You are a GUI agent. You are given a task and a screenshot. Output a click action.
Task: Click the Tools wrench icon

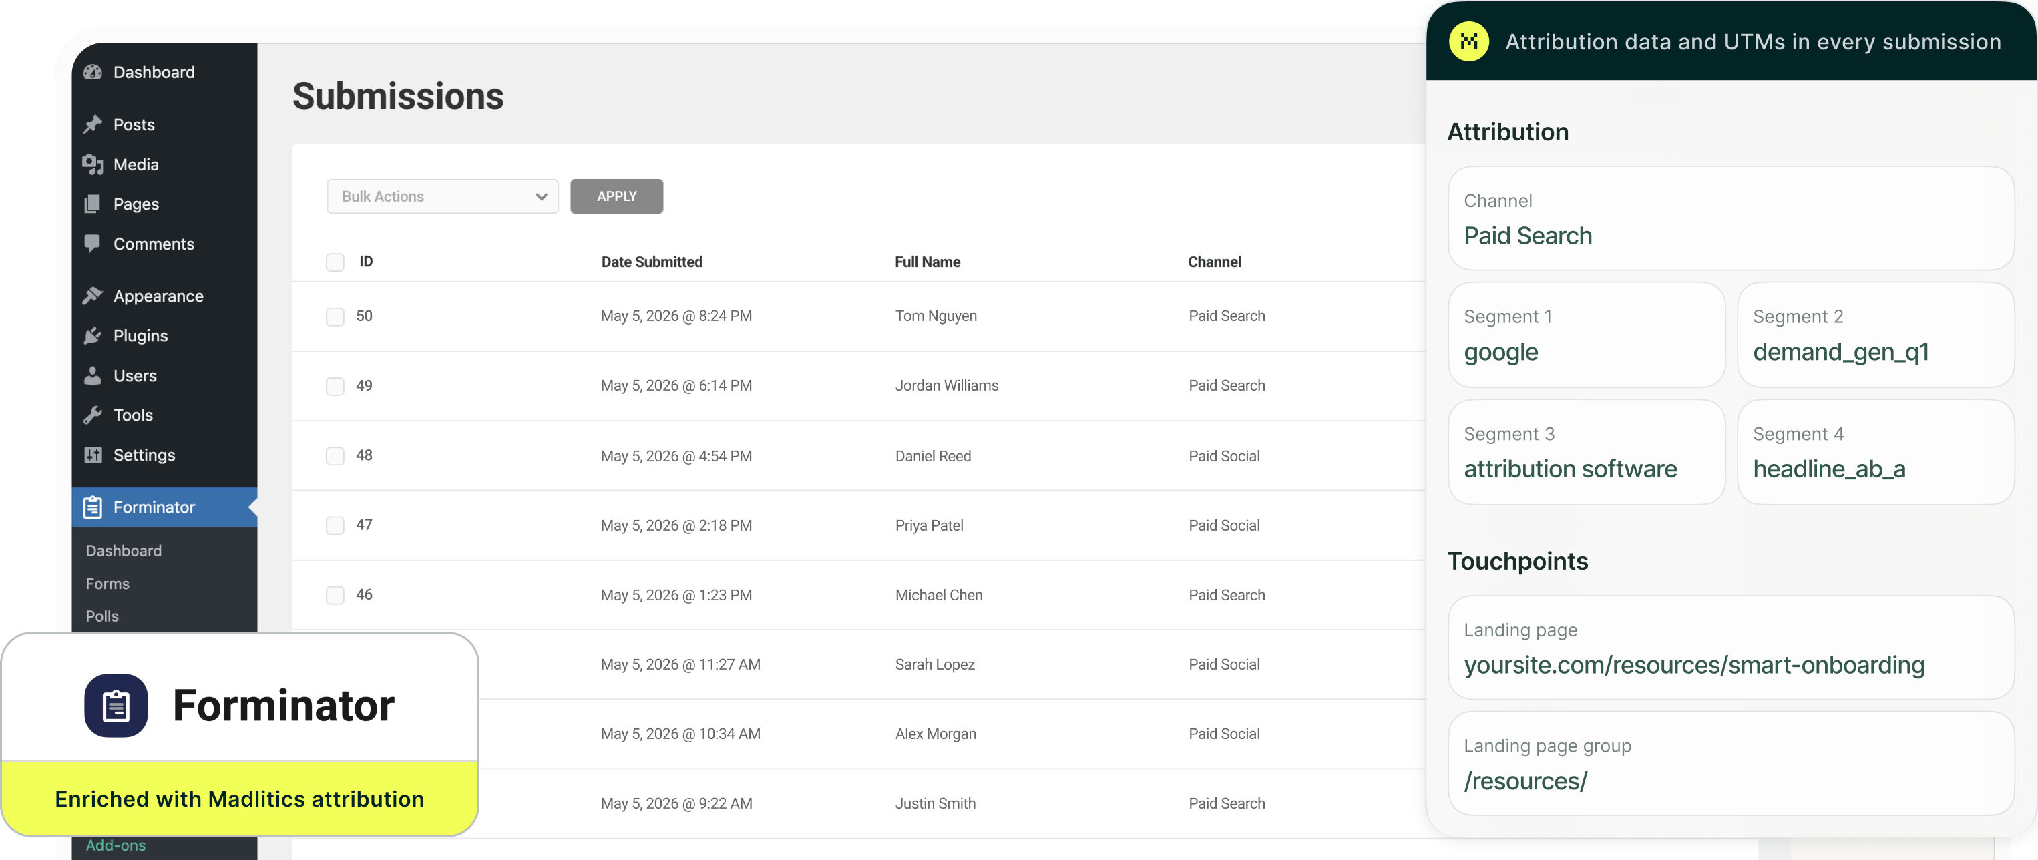pos(93,415)
